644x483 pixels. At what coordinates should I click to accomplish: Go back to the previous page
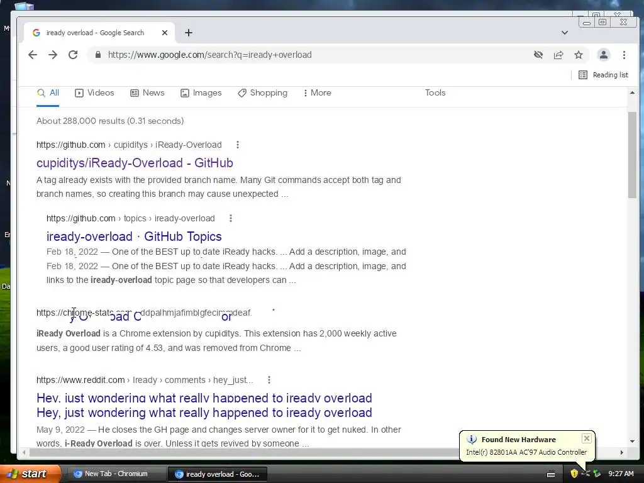(x=33, y=55)
